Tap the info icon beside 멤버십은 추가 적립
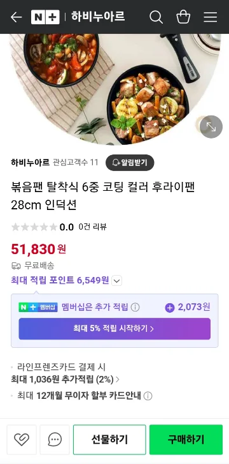229x464 pixels. click(x=135, y=308)
